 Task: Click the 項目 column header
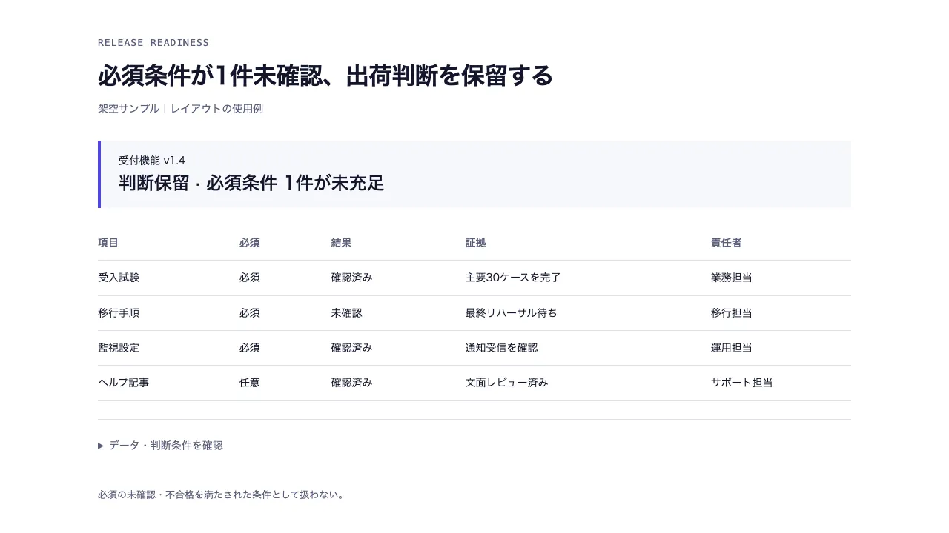coord(108,243)
